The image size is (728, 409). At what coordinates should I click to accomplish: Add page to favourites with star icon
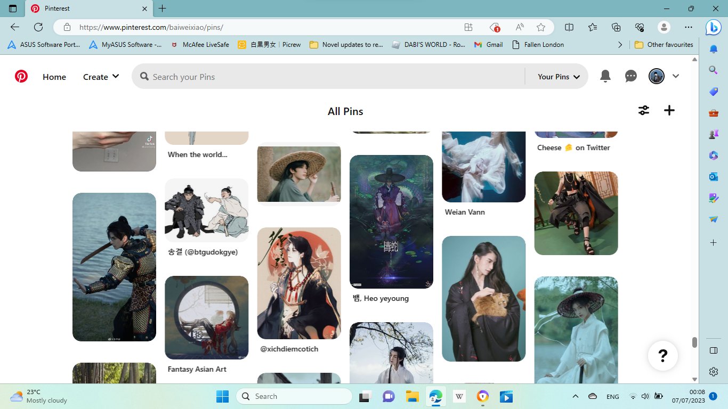click(541, 27)
